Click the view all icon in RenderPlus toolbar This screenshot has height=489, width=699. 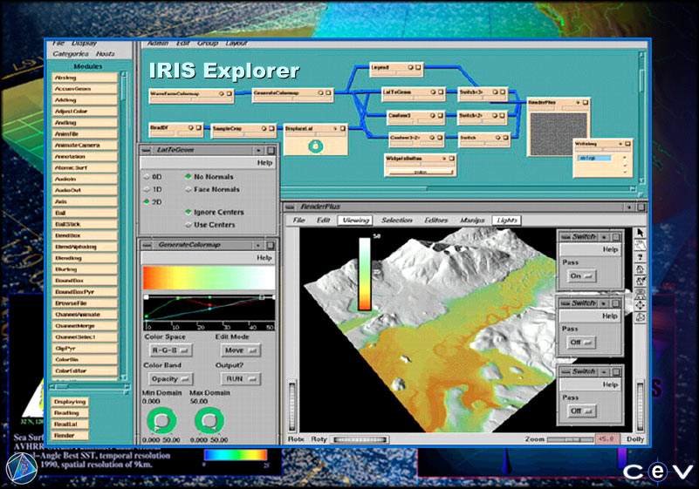coord(641,293)
